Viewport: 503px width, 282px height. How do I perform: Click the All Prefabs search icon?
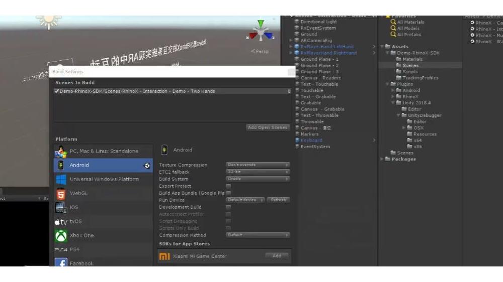pyautogui.click(x=393, y=34)
